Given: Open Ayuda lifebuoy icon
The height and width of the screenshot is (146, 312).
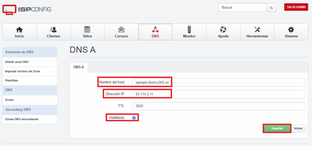Looking at the screenshot, I should 223,30.
